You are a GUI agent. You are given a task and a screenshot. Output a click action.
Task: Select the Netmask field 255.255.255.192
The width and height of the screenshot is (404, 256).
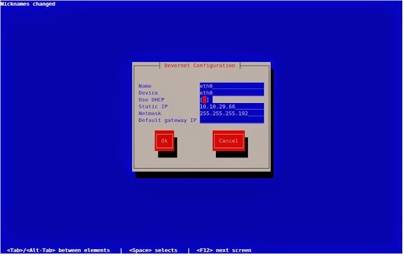coord(232,113)
